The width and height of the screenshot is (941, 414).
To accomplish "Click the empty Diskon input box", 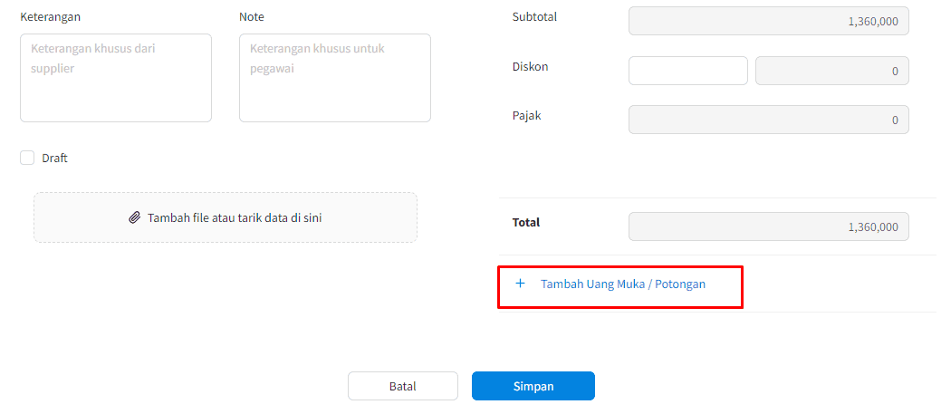I will click(688, 71).
